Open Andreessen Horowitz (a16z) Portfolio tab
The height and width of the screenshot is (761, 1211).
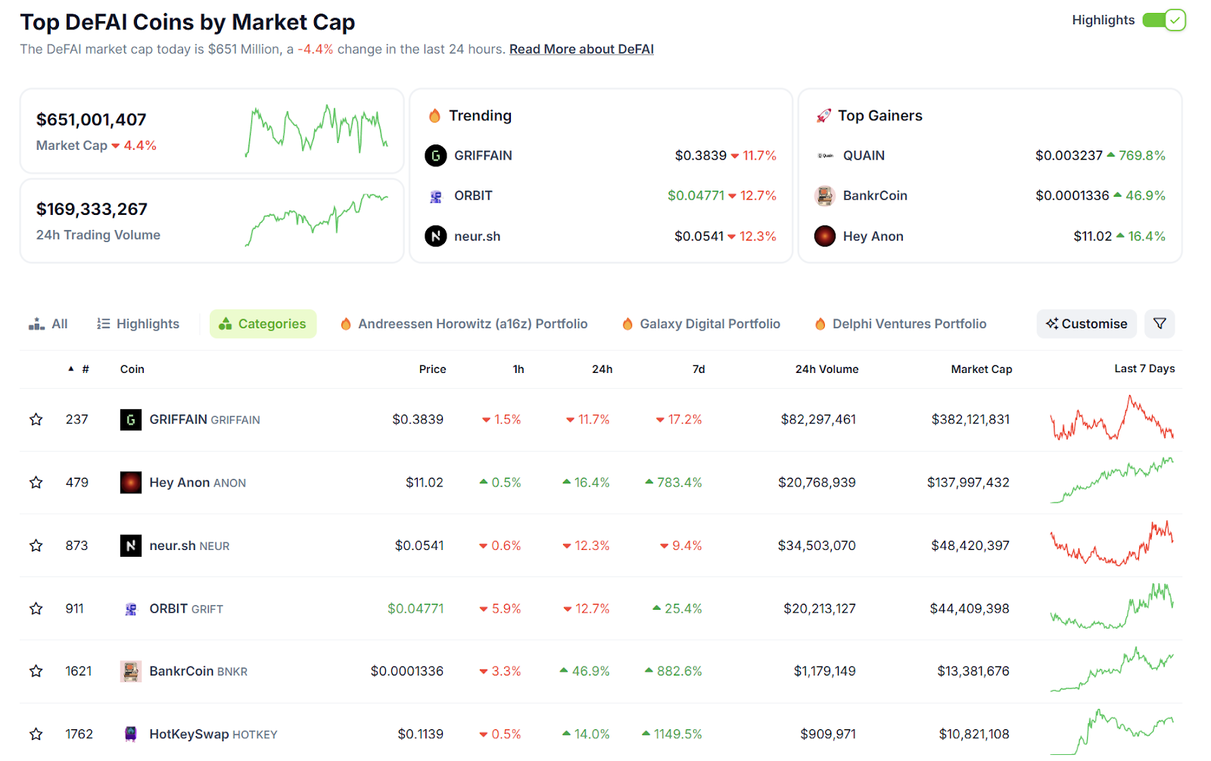click(x=464, y=324)
